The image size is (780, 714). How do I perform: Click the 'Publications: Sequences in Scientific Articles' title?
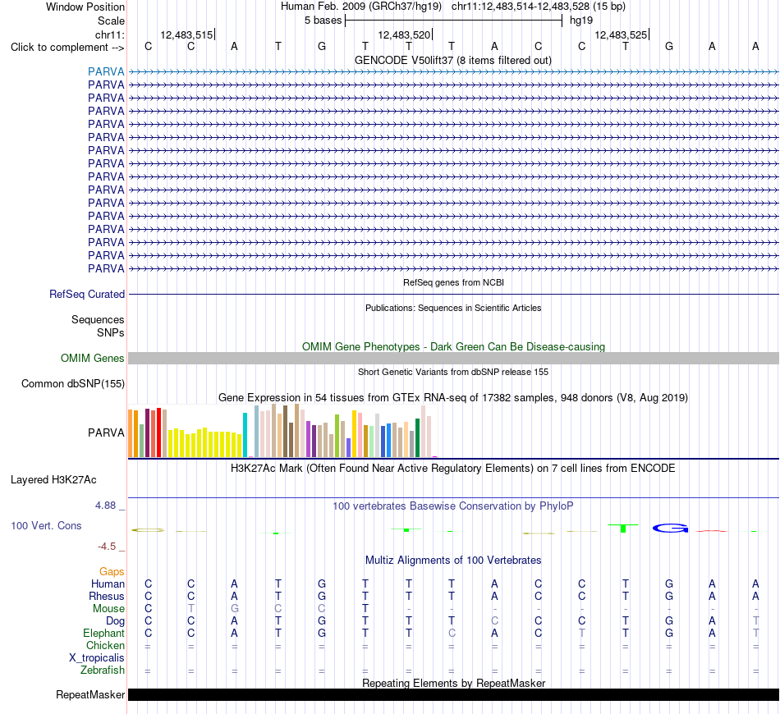coord(453,308)
